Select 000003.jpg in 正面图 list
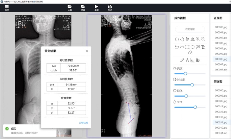This screenshot has width=231, height=139. tap(221, 43)
